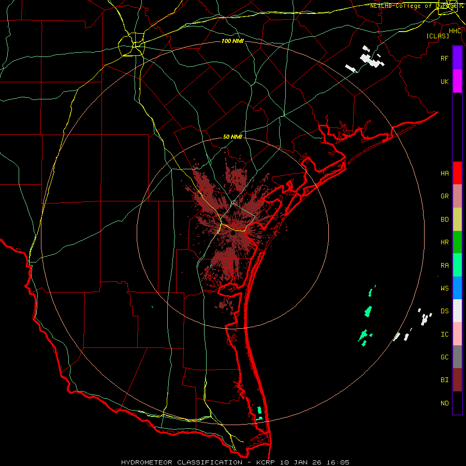Screen dimensions: 466x466
Task: Click the '[CLAS]' units label
Action: click(438, 36)
